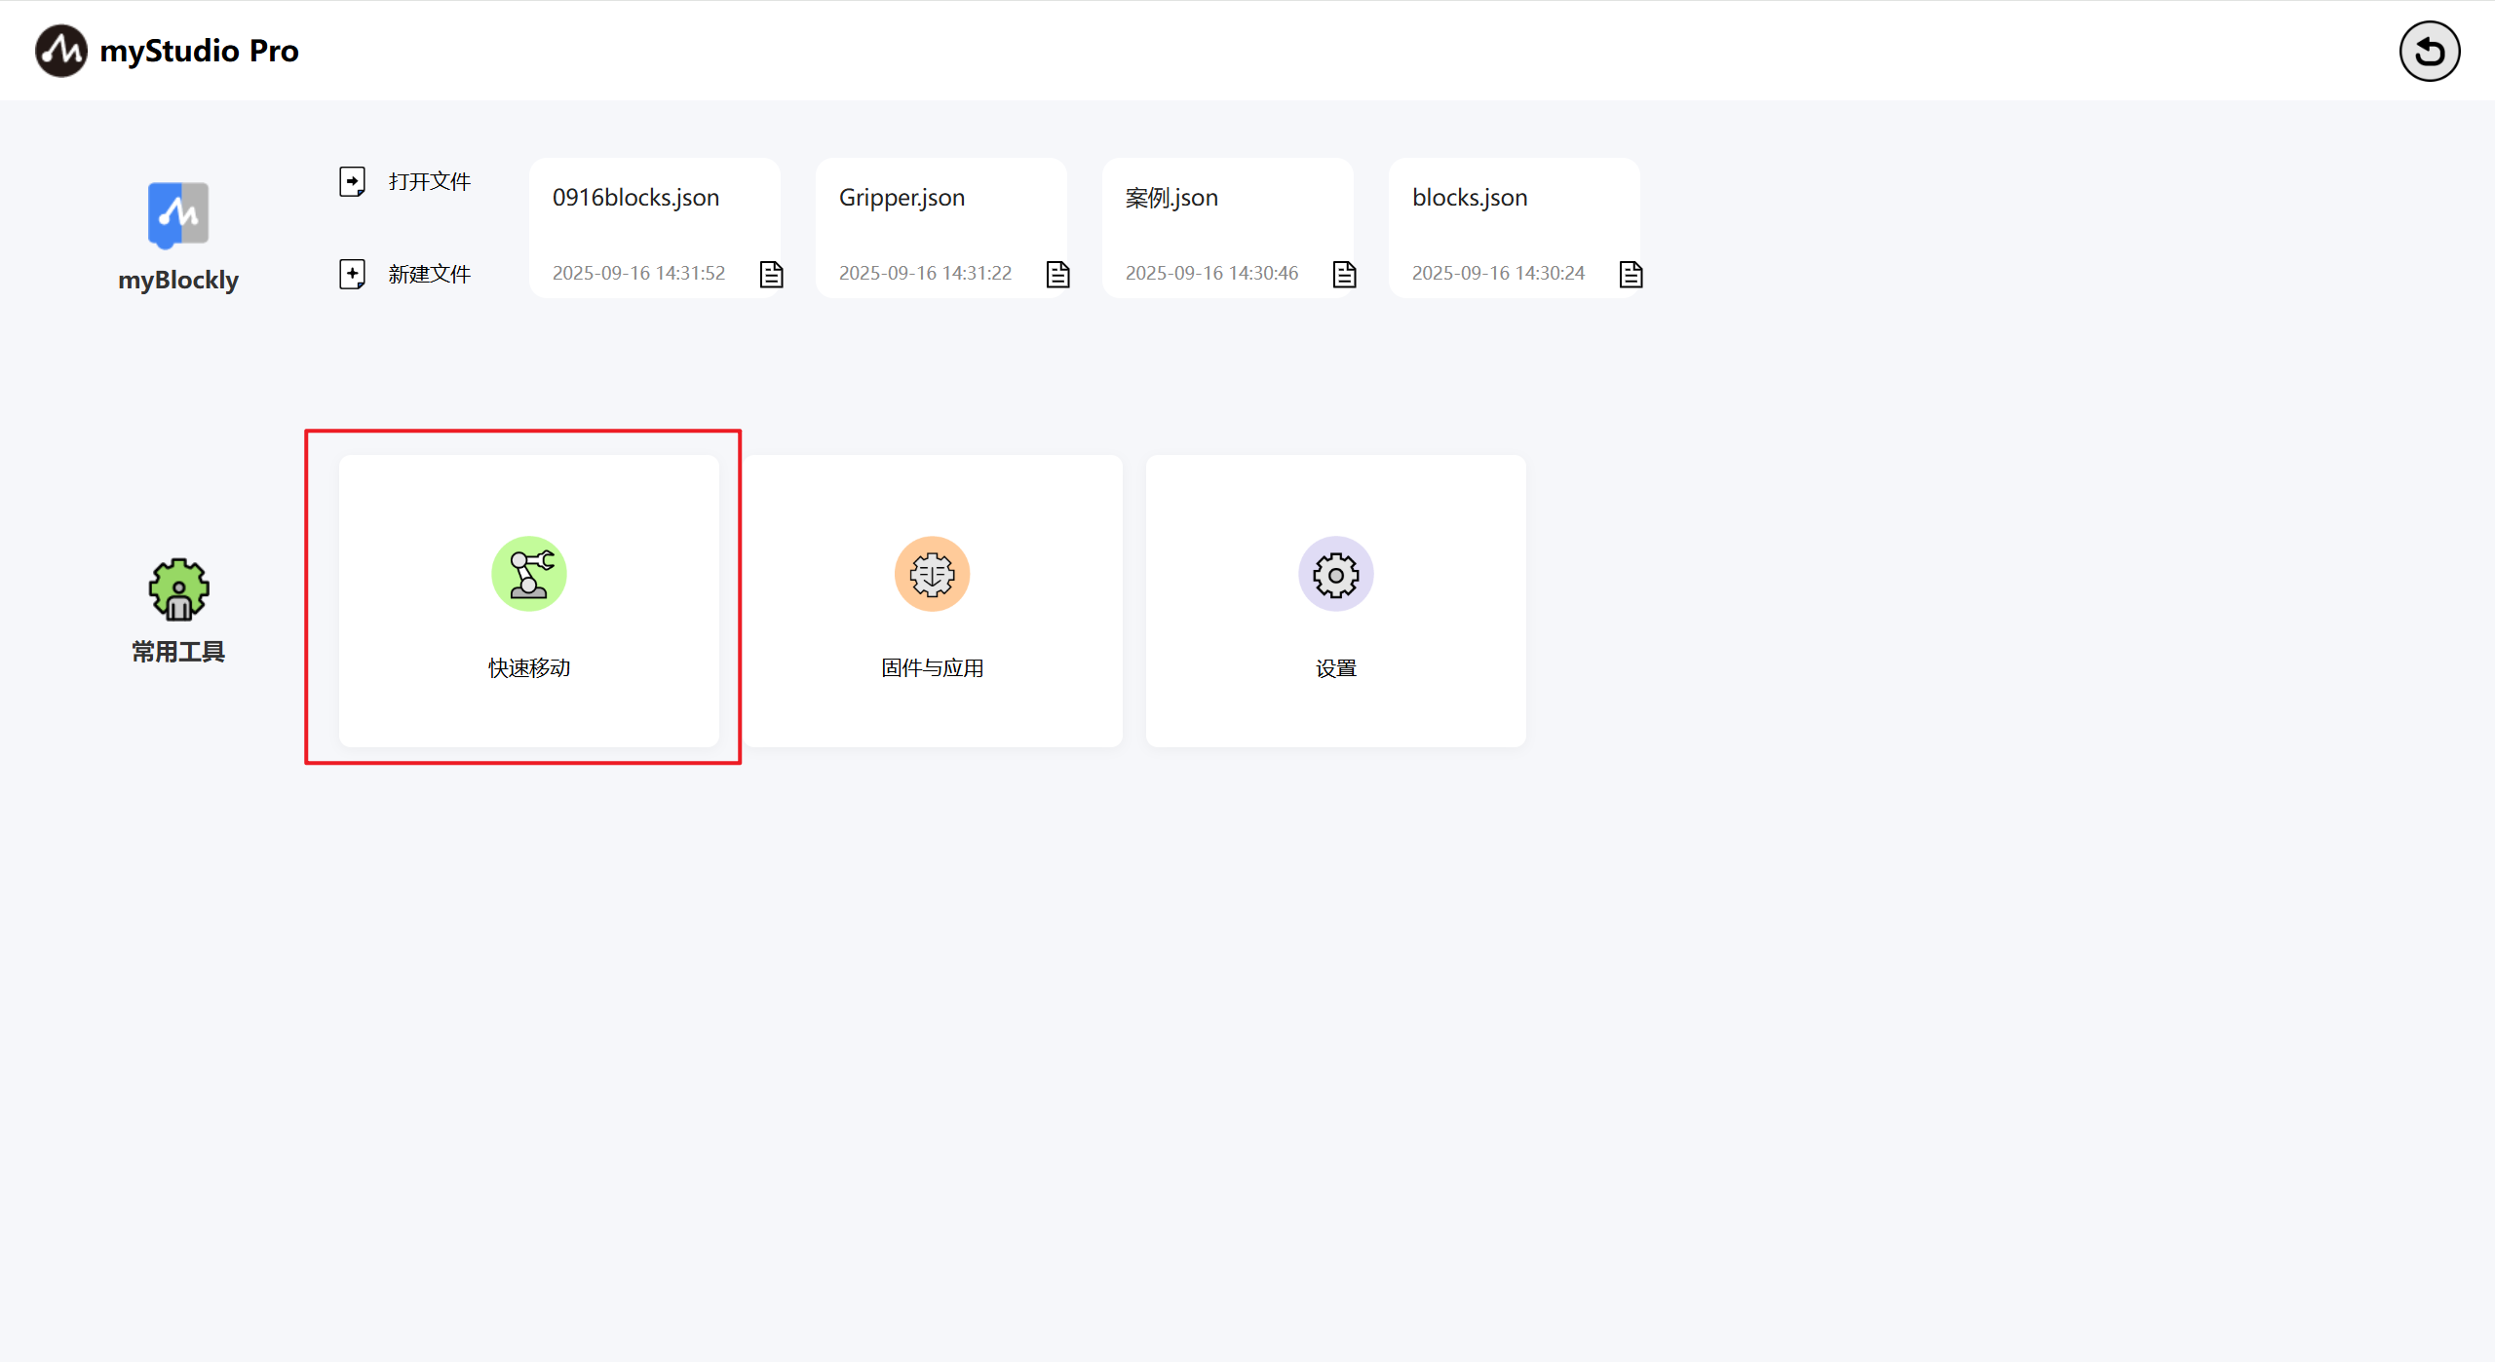The width and height of the screenshot is (2495, 1362).
Task: Click the 新建文件 new-file icon
Action: pos(352,275)
